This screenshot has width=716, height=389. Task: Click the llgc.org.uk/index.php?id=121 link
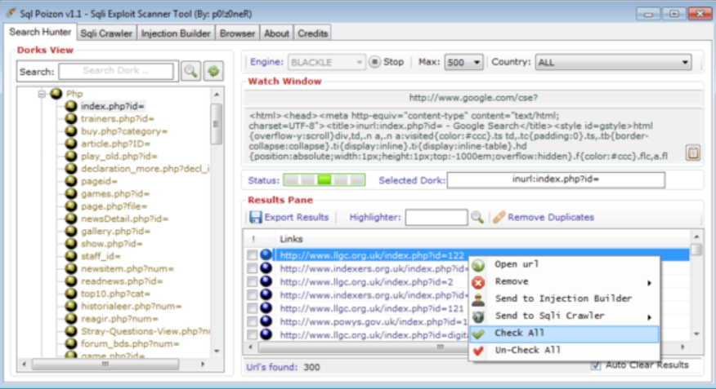tap(372, 308)
